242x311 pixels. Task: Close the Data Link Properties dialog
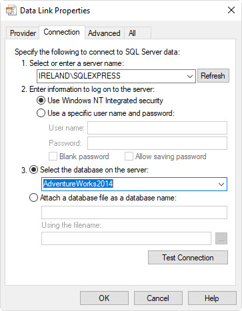[x=231, y=10]
